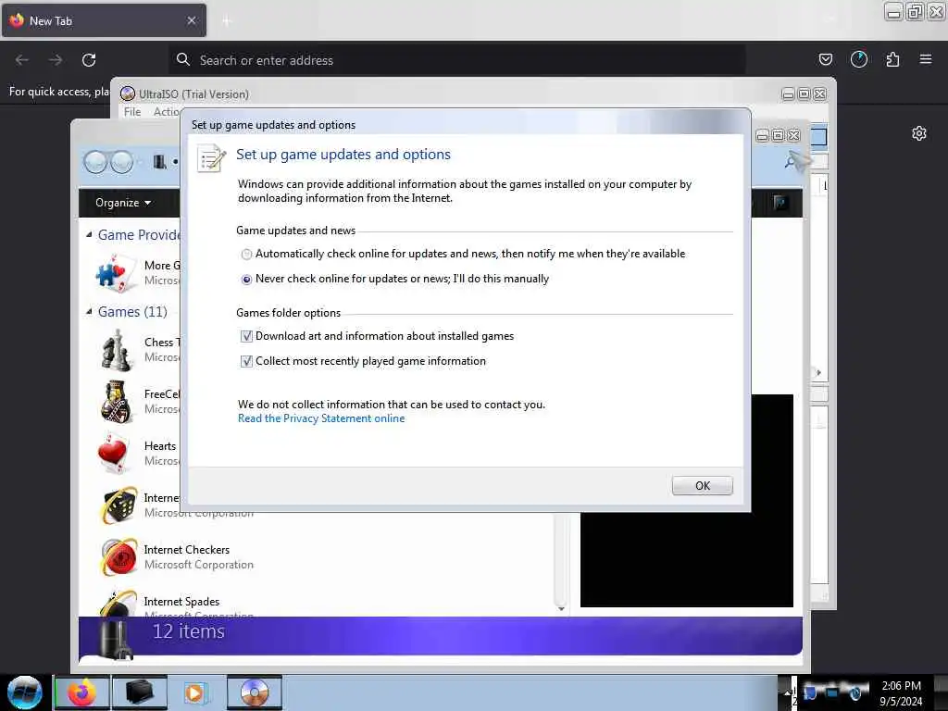Select the New Tab browser tab
The image size is (948, 711).
104,20
